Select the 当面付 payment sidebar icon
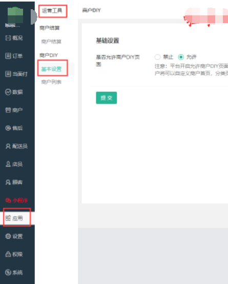 8,74
